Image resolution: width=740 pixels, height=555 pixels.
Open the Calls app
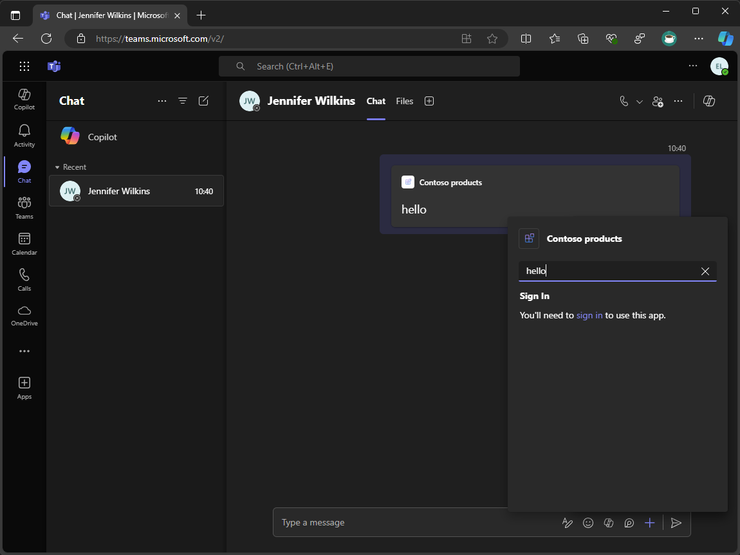pyautogui.click(x=24, y=280)
